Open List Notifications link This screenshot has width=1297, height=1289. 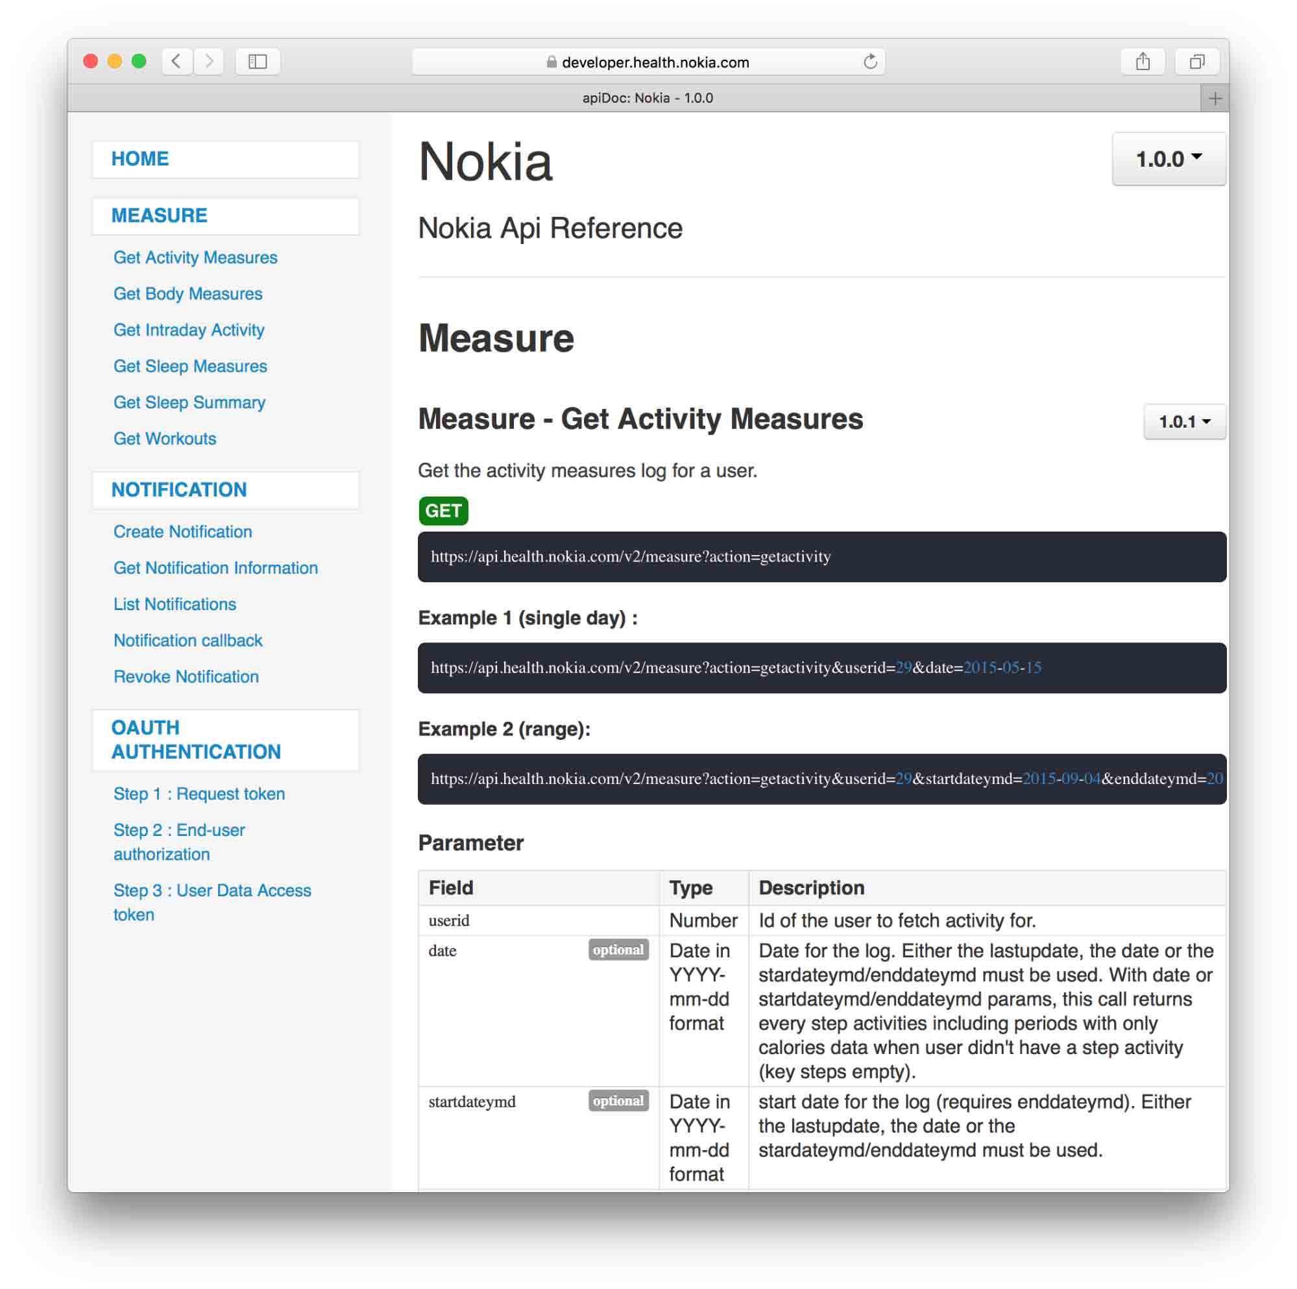point(175,604)
